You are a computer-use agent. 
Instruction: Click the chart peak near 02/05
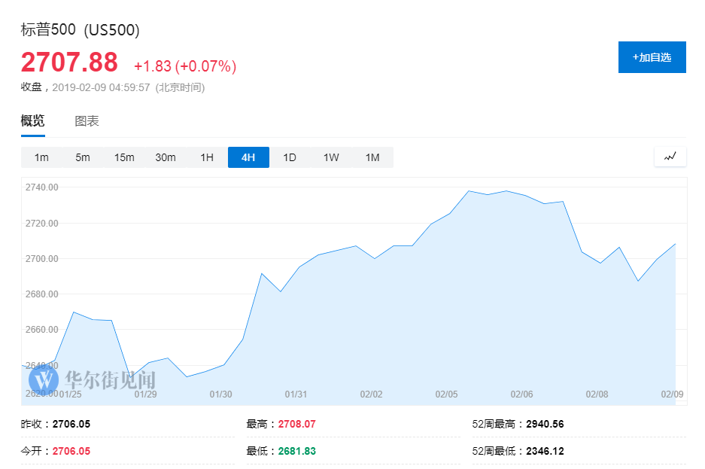tap(469, 191)
